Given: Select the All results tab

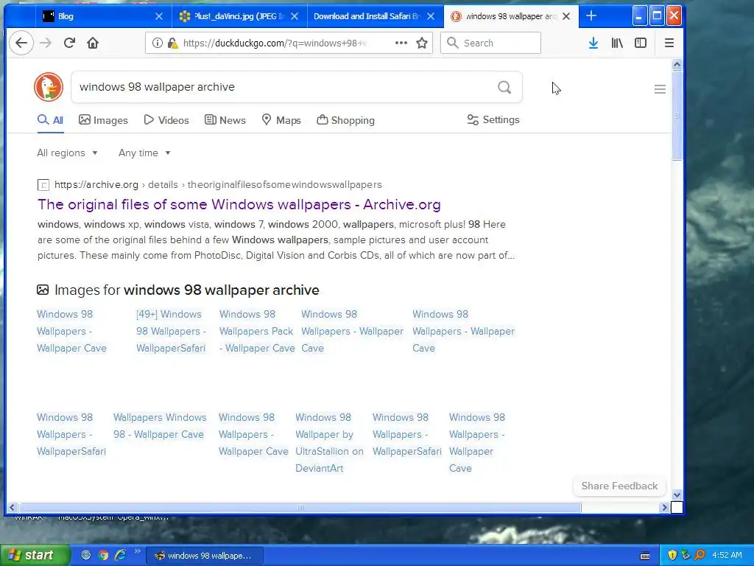Looking at the screenshot, I should click(x=50, y=120).
